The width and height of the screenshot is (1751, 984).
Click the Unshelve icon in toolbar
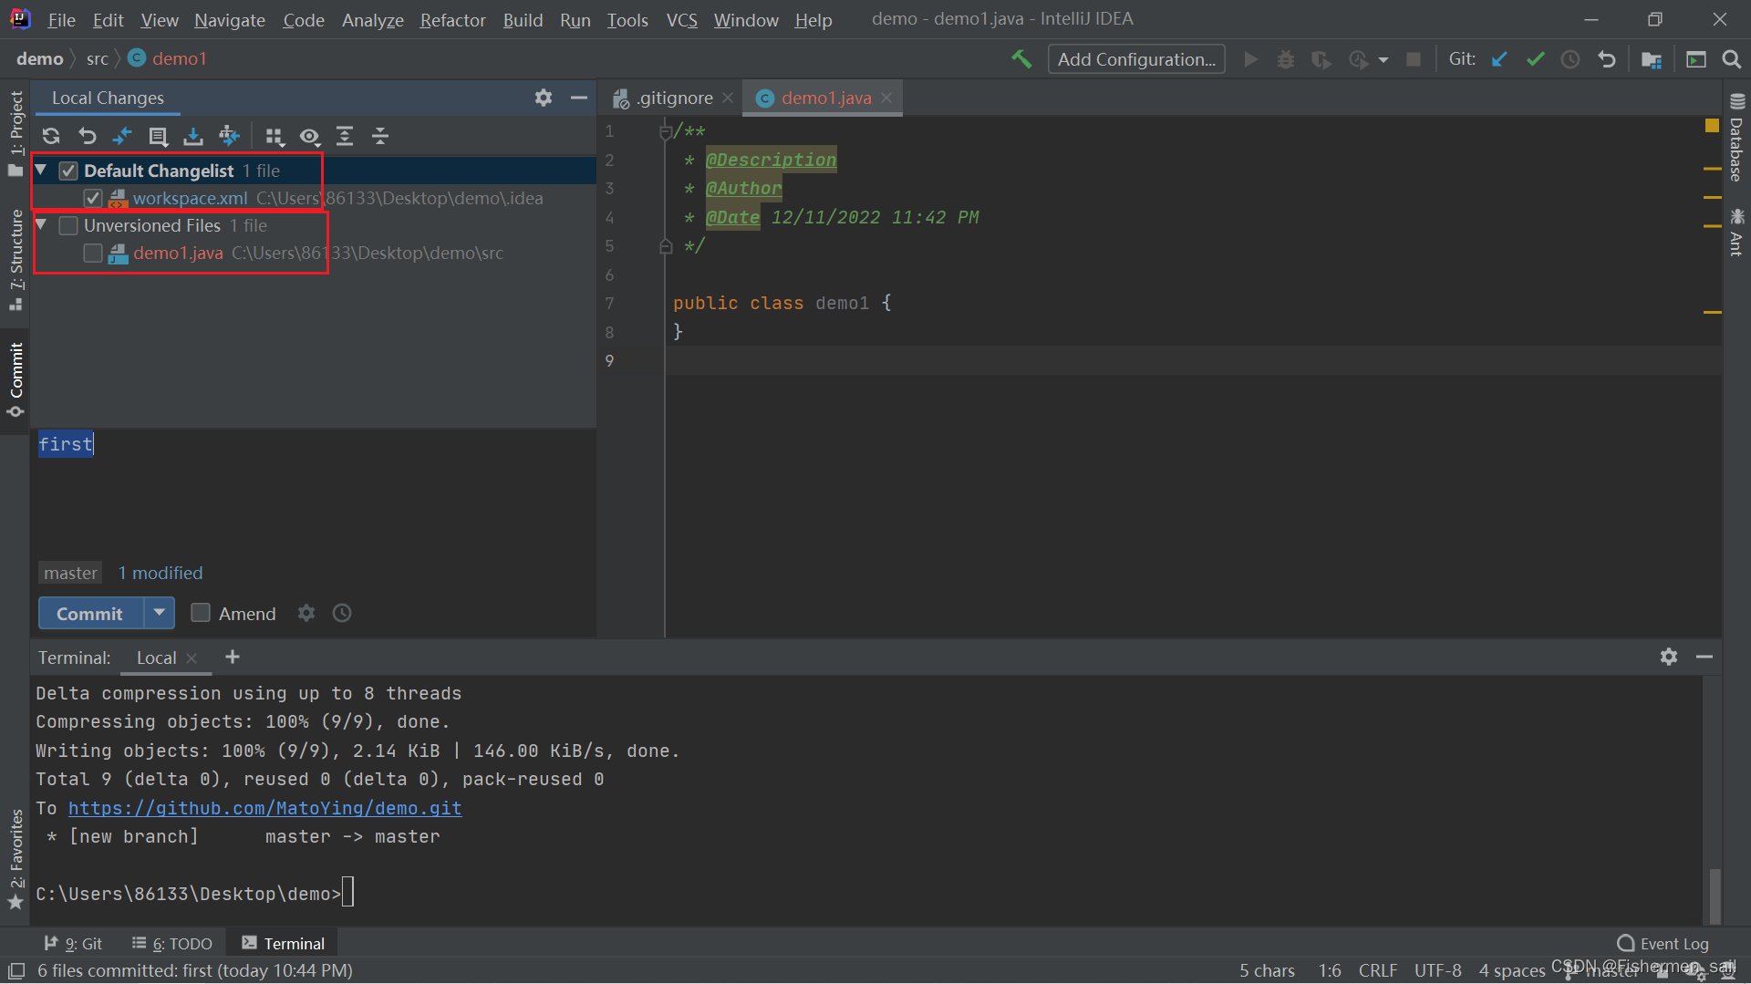(229, 137)
